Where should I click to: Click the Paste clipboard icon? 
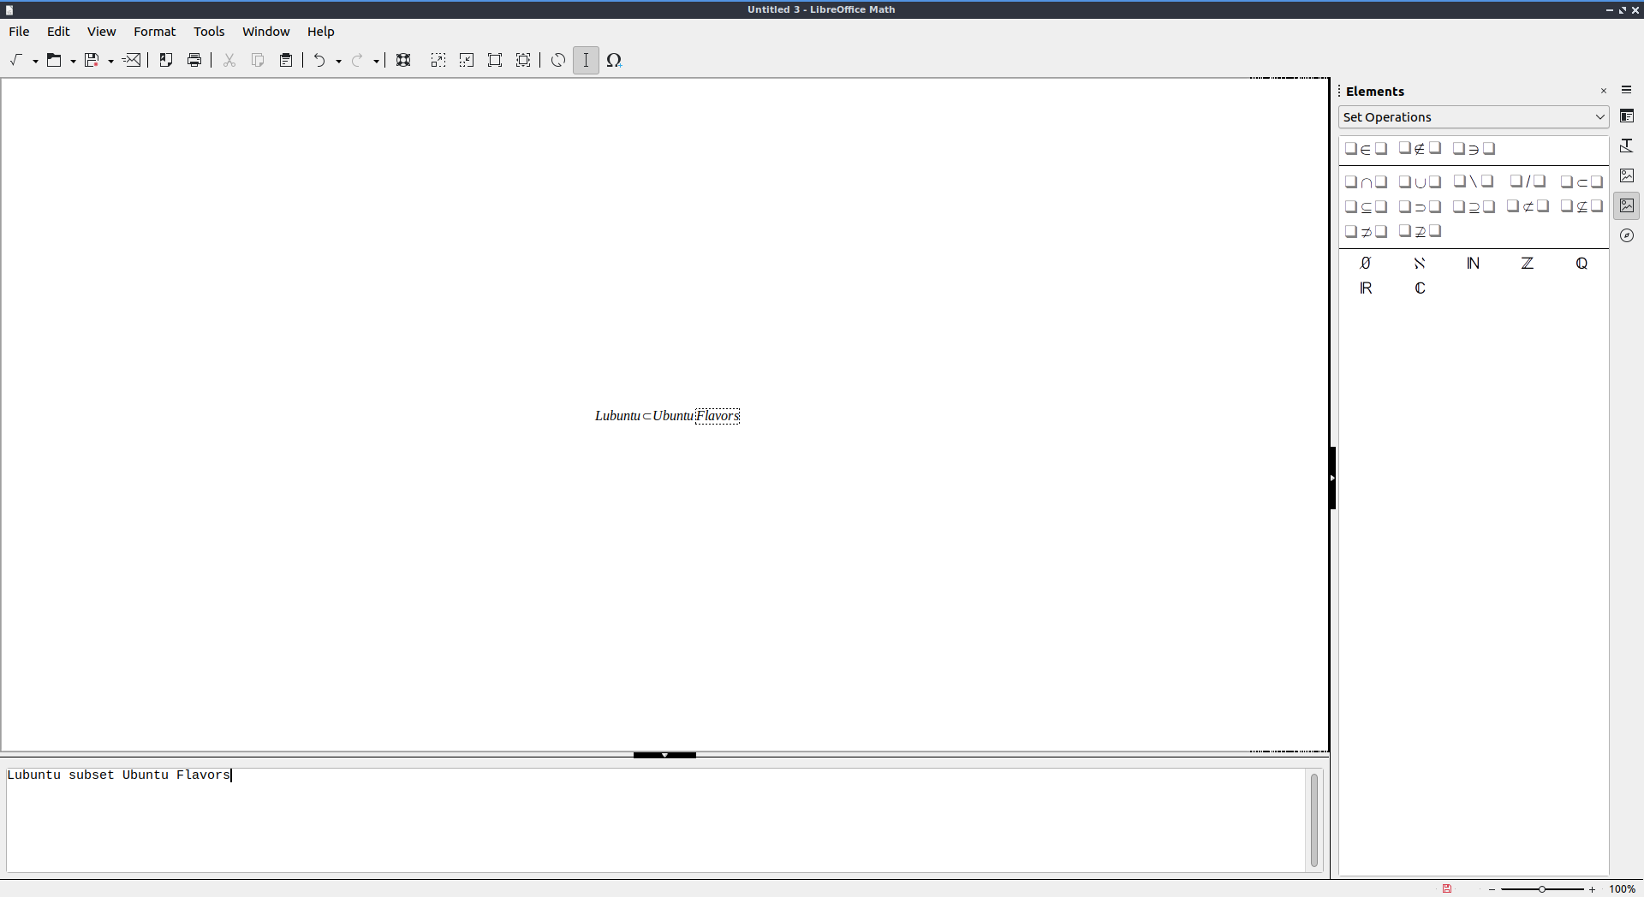point(286,60)
